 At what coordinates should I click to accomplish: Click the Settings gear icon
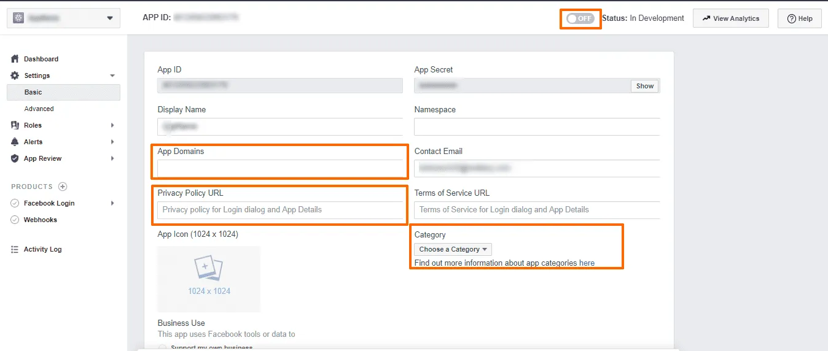tap(15, 75)
